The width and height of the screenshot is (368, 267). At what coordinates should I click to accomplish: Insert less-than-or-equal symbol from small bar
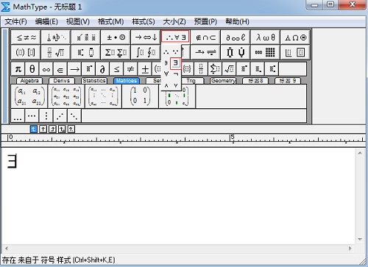[116, 69]
